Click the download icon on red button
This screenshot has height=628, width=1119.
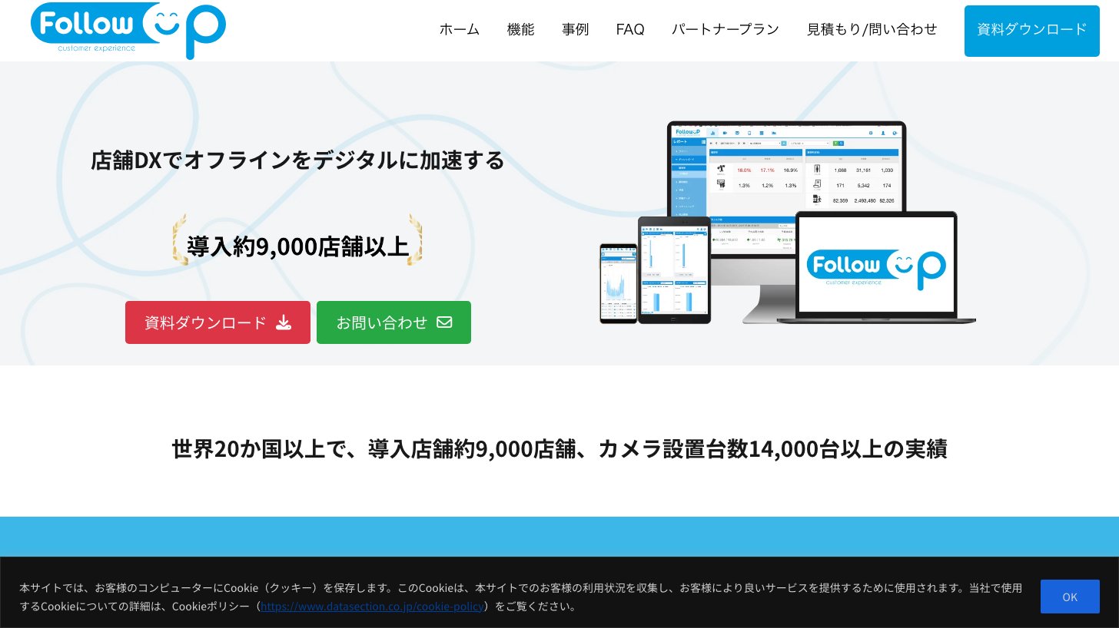point(284,322)
